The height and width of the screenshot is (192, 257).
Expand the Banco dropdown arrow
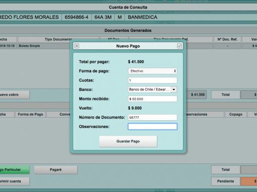174,89
